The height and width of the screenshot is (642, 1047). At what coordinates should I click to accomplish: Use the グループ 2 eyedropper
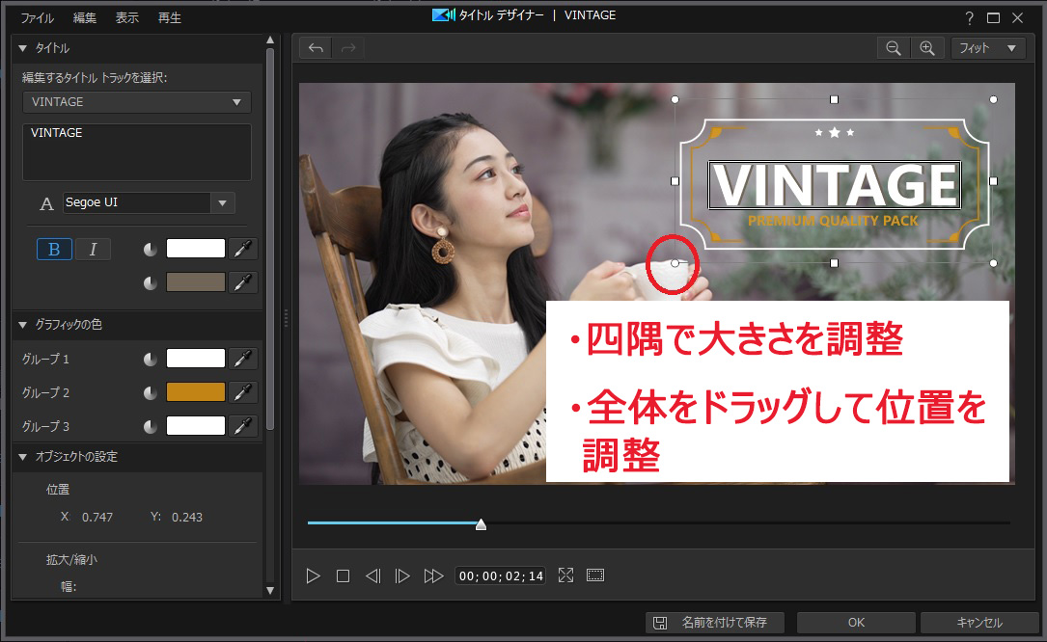click(243, 391)
